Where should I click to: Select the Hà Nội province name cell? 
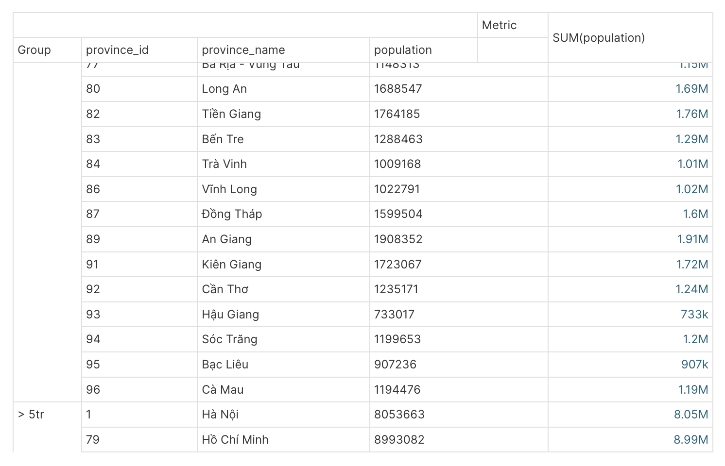220,415
